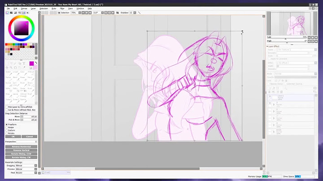This screenshot has height=181, width=323.
Task: Open Dragging resample dropdown
Action: pos(35,166)
